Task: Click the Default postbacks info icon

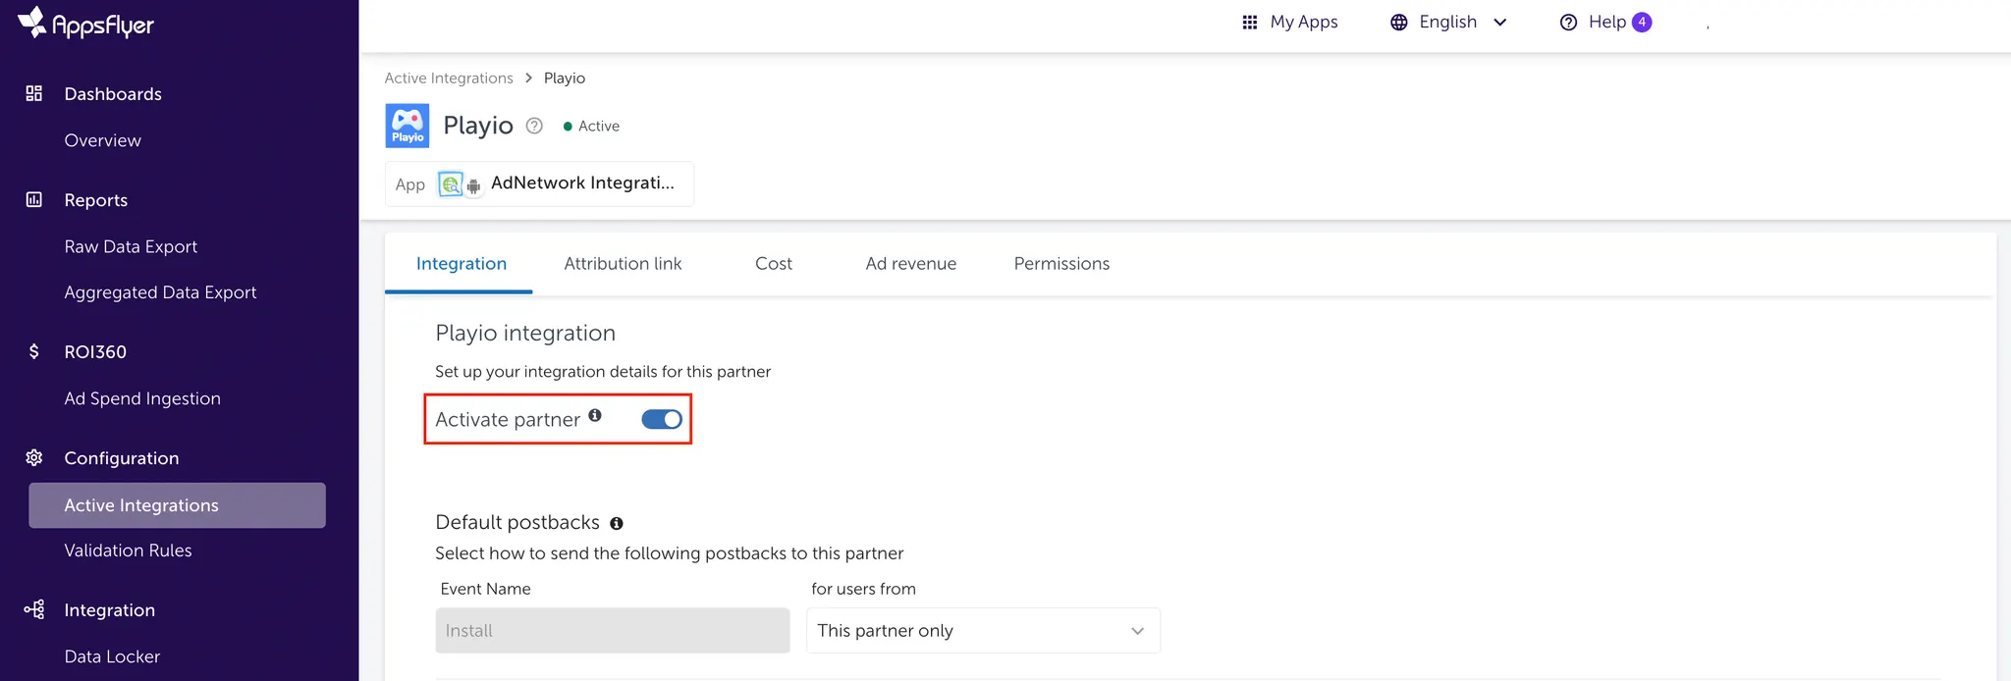Action: click(617, 524)
